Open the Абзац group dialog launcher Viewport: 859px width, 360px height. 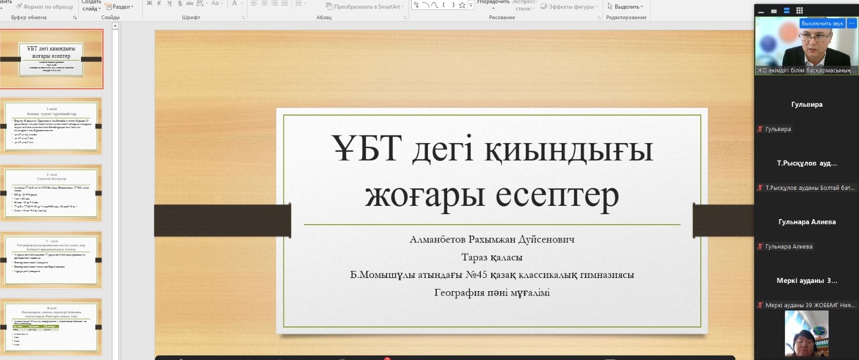(405, 18)
